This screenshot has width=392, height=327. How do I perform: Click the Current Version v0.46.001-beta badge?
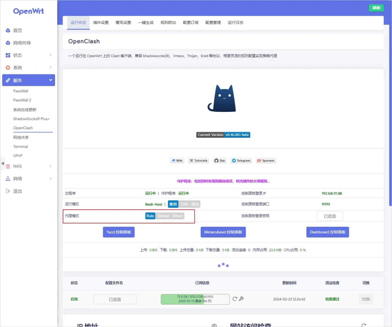(223, 135)
